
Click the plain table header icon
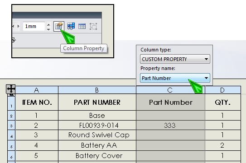coord(82,26)
